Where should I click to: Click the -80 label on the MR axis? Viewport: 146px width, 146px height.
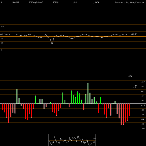[142, 124]
